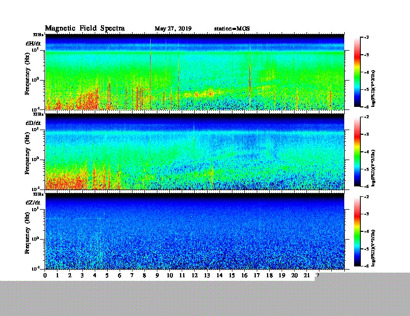Click the dZ/dt panel color scale bar

[x=357, y=231]
